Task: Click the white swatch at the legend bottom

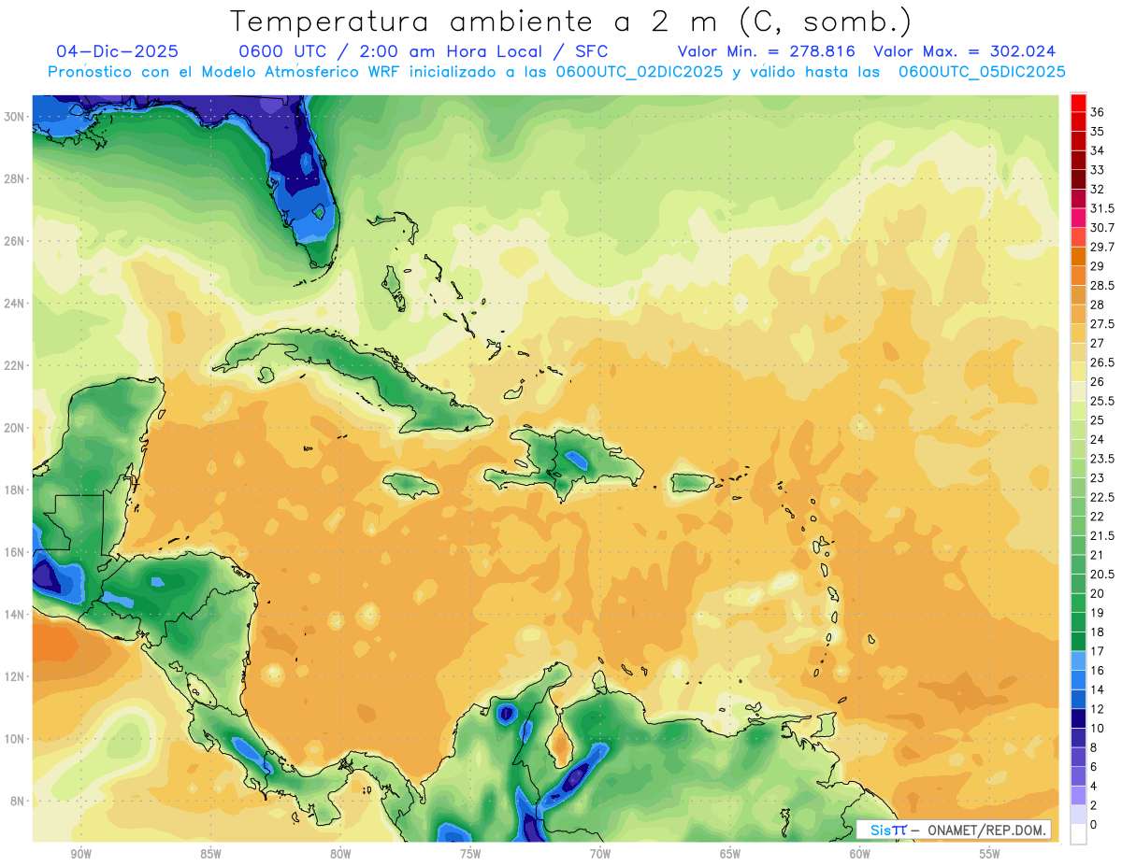Action: tap(1078, 834)
